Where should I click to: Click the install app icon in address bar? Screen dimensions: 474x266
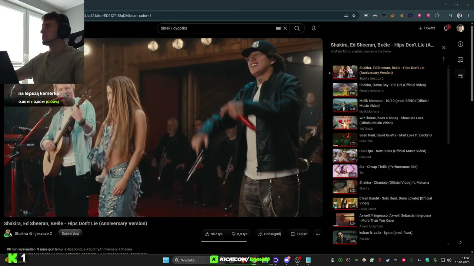tap(346, 16)
